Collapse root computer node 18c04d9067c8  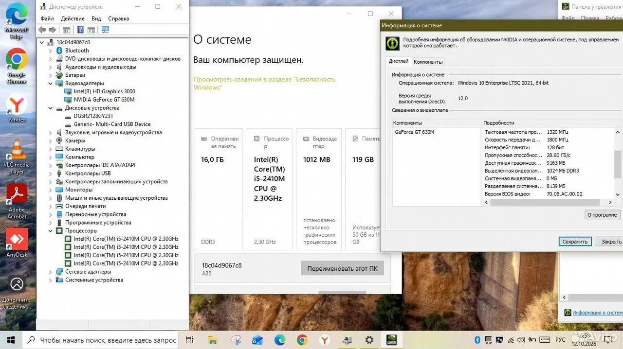(42, 42)
